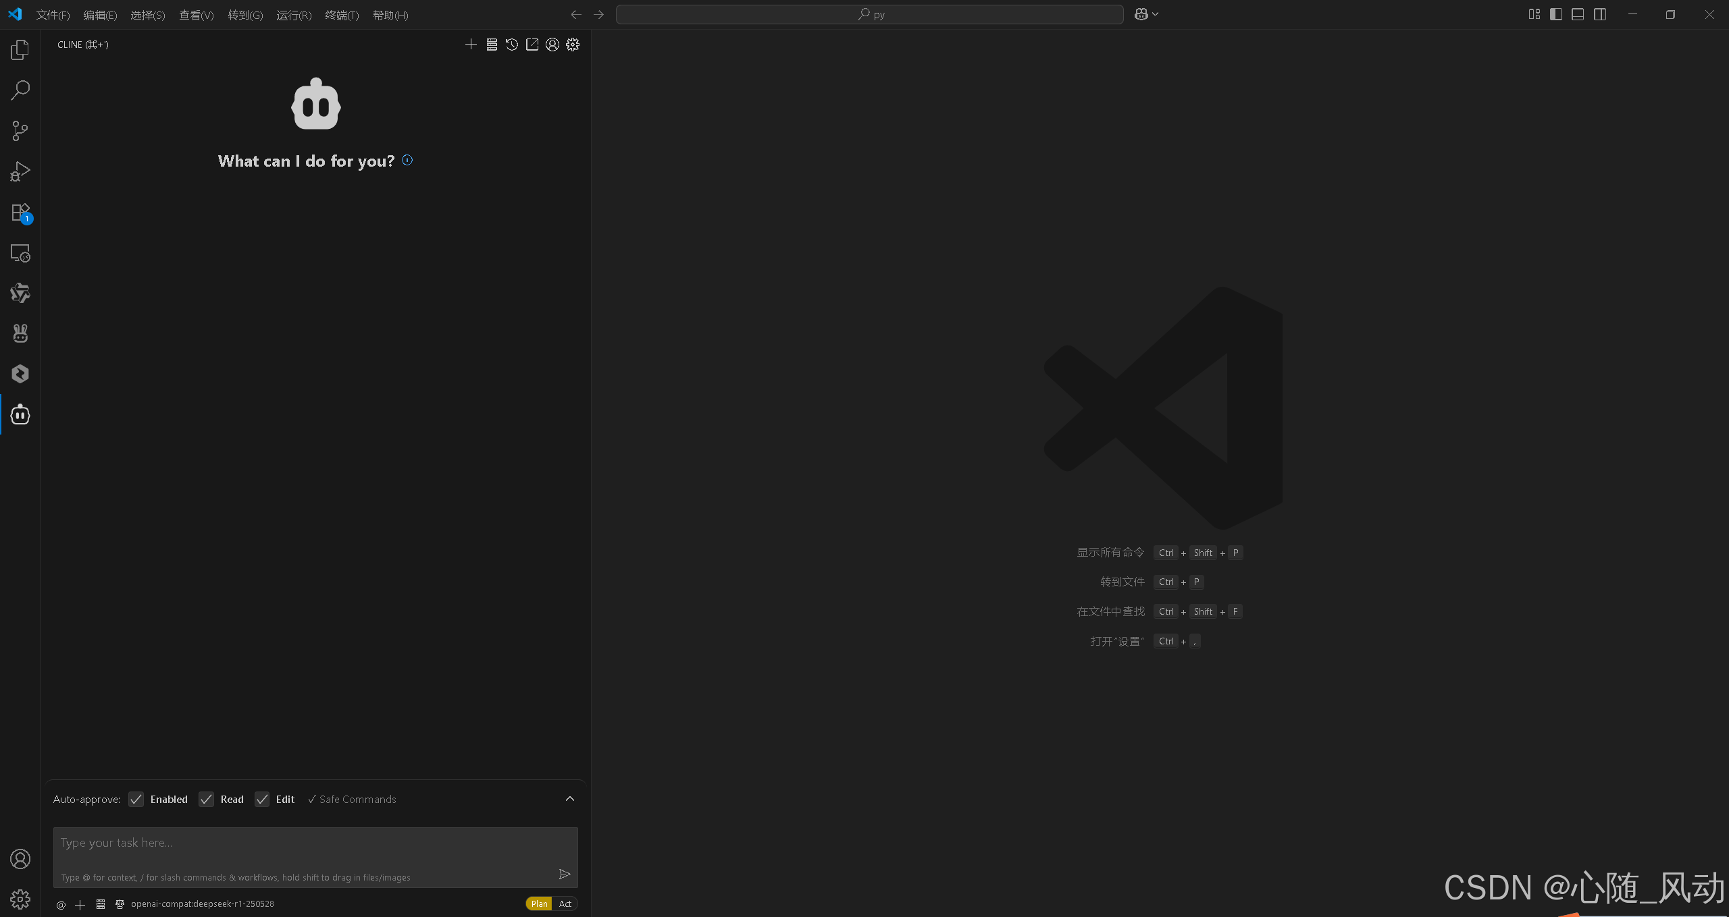Open Run and Debug view

point(20,171)
